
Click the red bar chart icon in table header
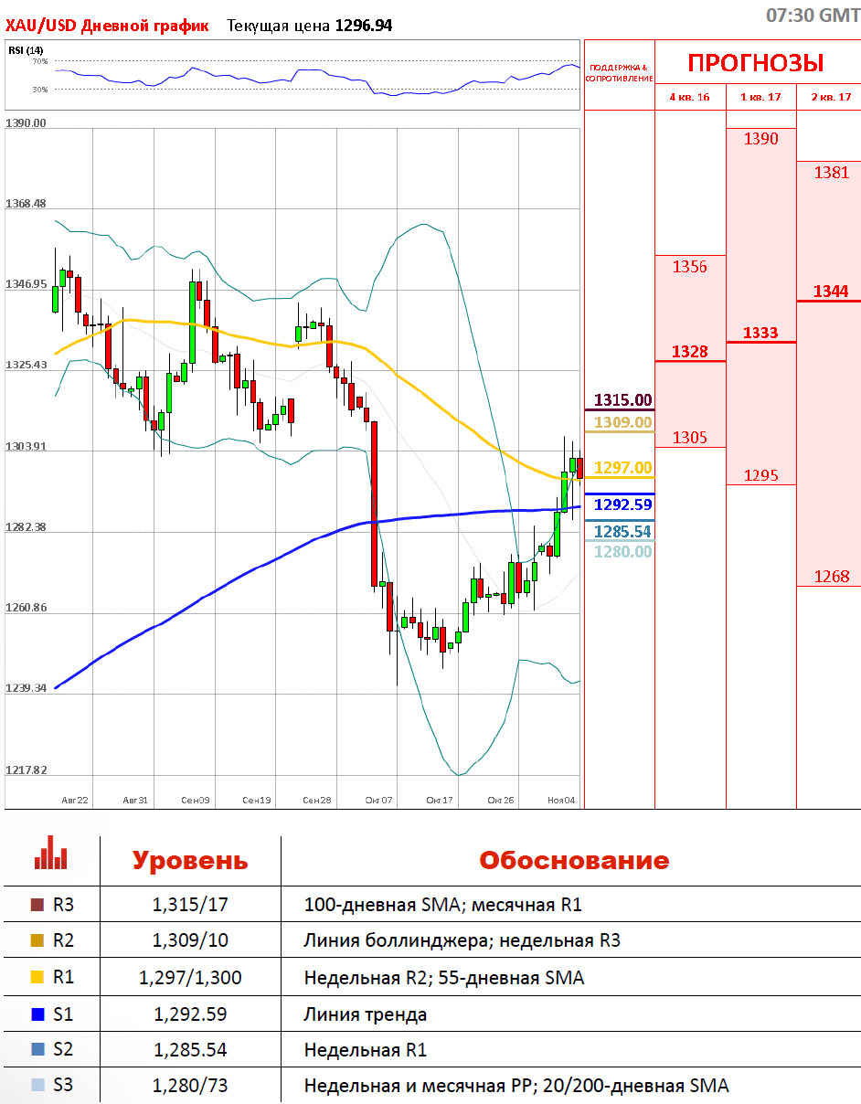click(50, 856)
